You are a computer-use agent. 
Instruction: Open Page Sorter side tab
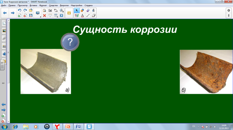(x=4, y=23)
